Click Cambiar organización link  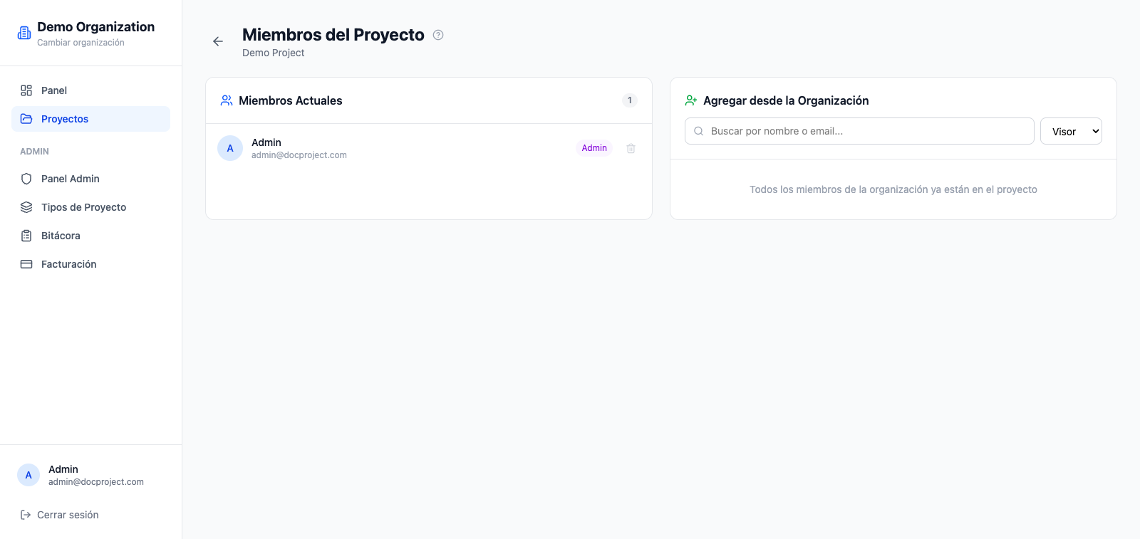pyautogui.click(x=81, y=43)
